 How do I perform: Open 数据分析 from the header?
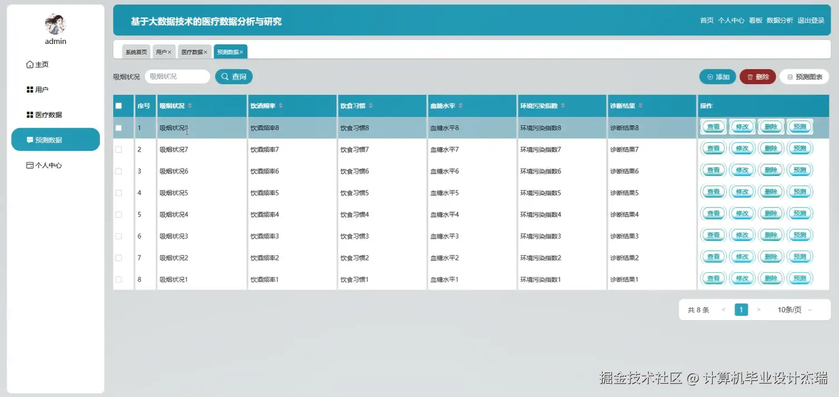[780, 21]
